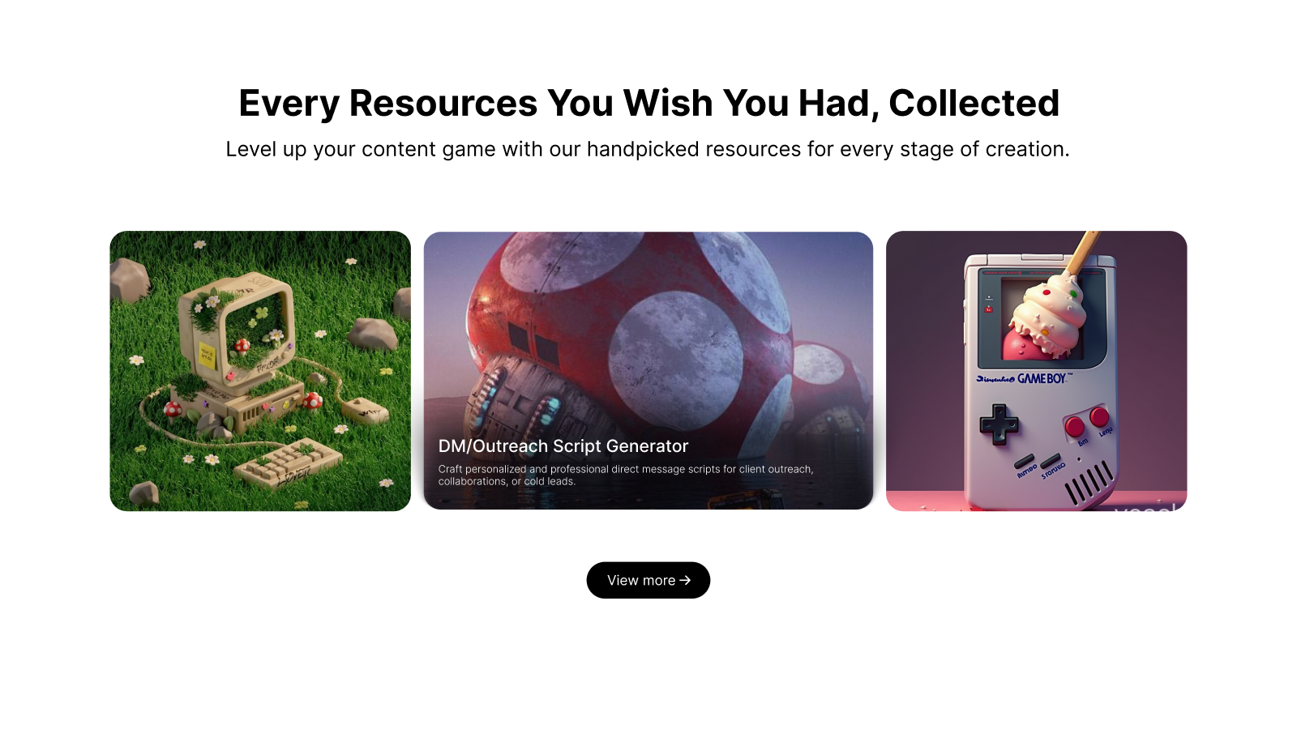
Task: Click the Game Boy D-pad in the image
Action: tap(999, 424)
